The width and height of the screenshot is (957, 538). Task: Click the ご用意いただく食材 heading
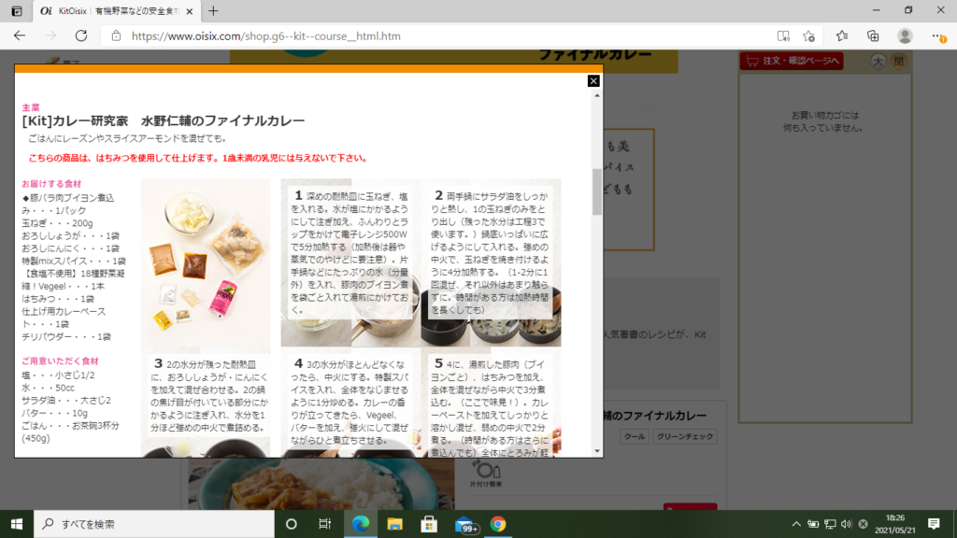pos(60,361)
